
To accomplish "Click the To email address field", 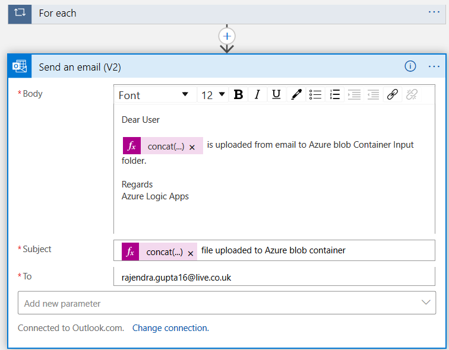I will point(274,276).
